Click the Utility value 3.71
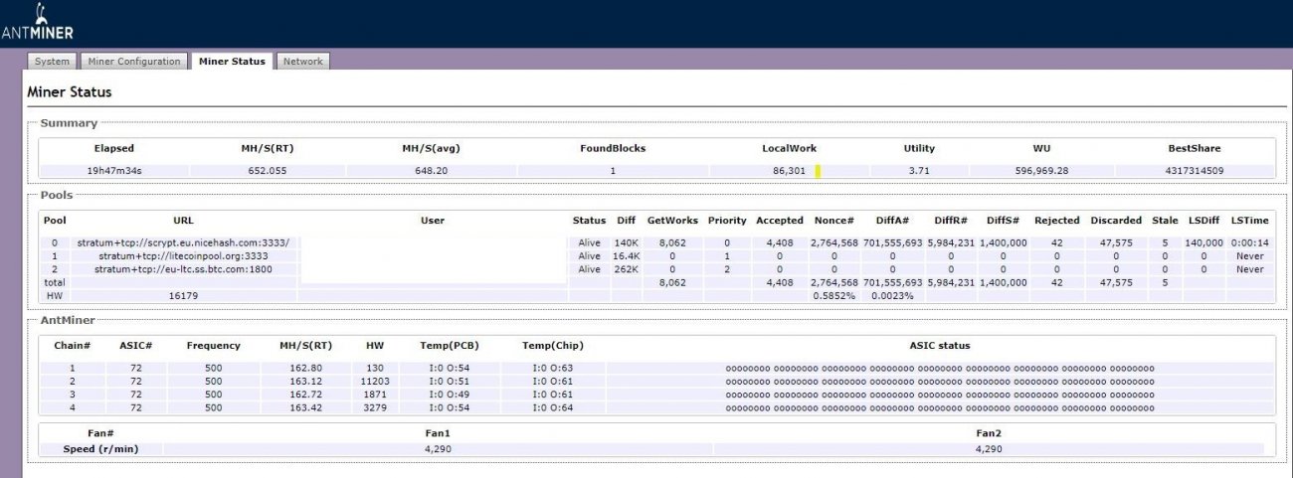The width and height of the screenshot is (1293, 478). click(918, 171)
